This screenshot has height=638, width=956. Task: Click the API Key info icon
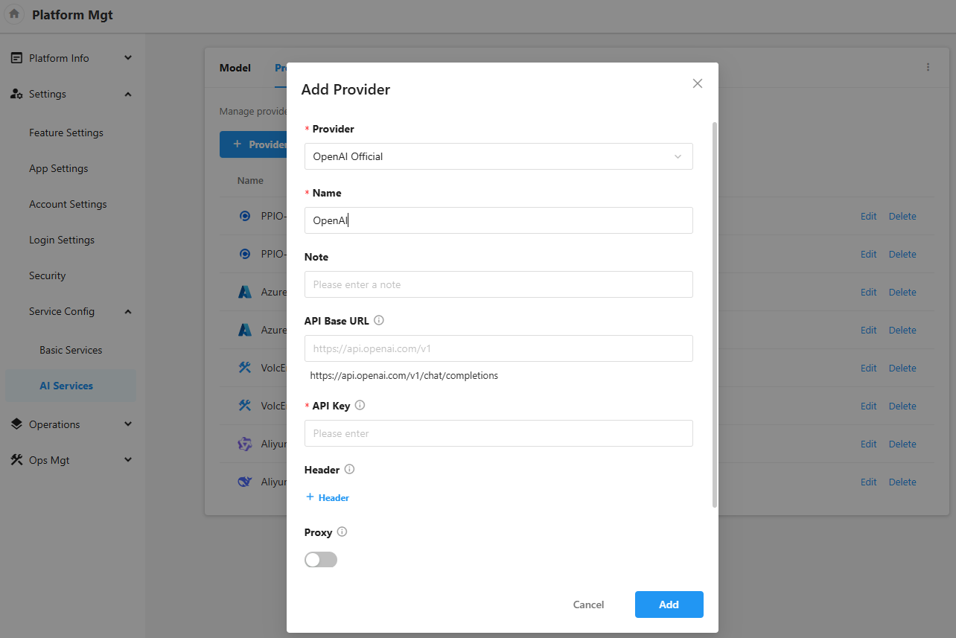click(x=360, y=406)
